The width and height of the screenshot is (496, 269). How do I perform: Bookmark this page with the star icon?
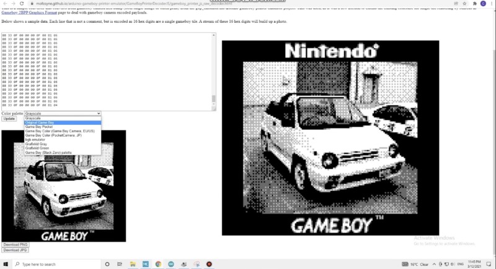point(464,4)
